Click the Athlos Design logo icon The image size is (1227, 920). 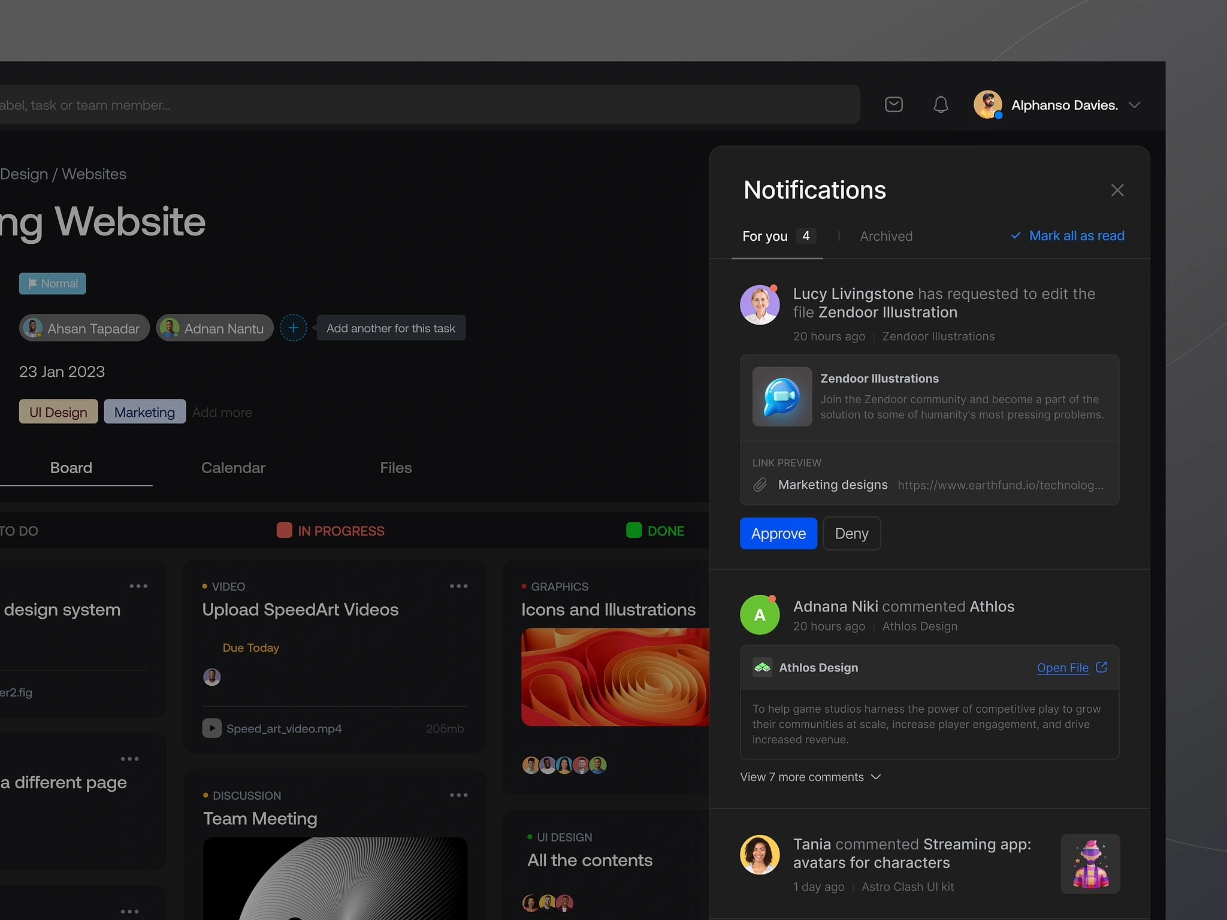(762, 667)
